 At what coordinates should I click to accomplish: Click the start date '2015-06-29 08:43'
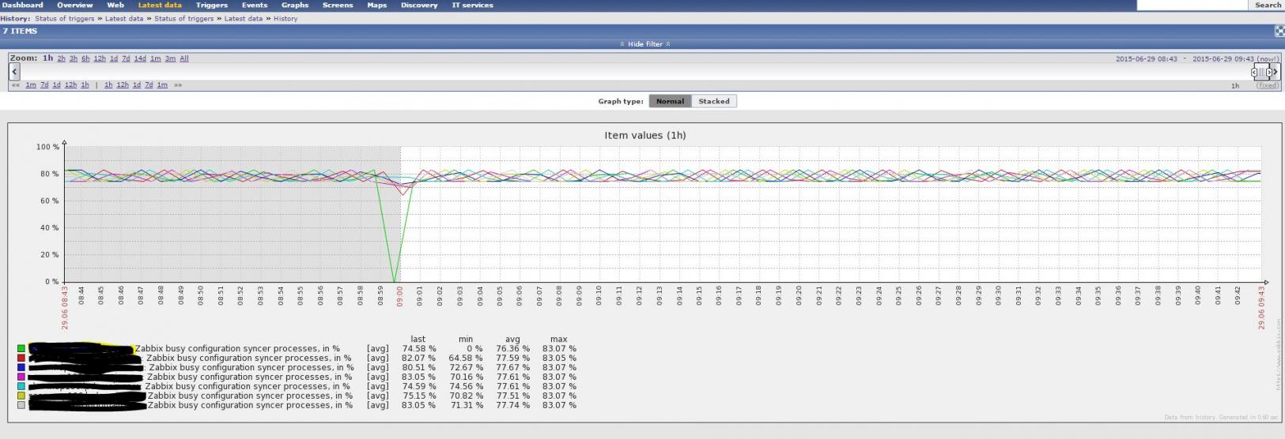(x=1147, y=59)
